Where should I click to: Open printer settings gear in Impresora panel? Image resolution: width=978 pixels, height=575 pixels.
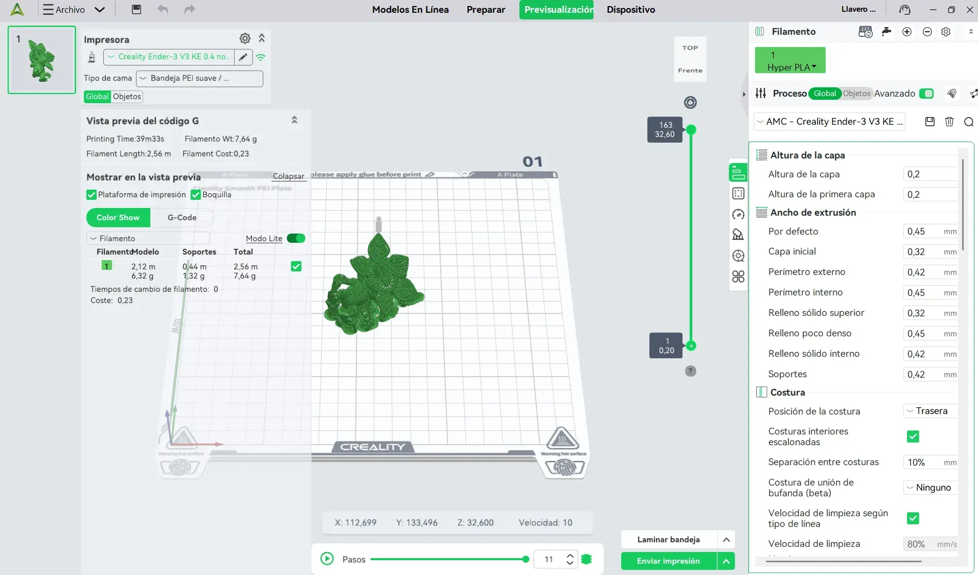245,38
